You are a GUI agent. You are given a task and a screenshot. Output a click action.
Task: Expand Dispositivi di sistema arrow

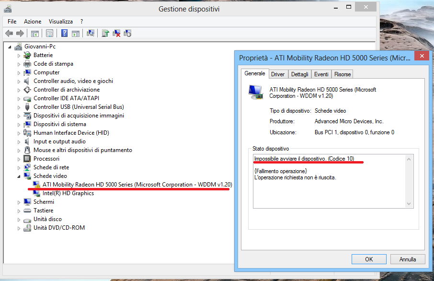point(19,125)
